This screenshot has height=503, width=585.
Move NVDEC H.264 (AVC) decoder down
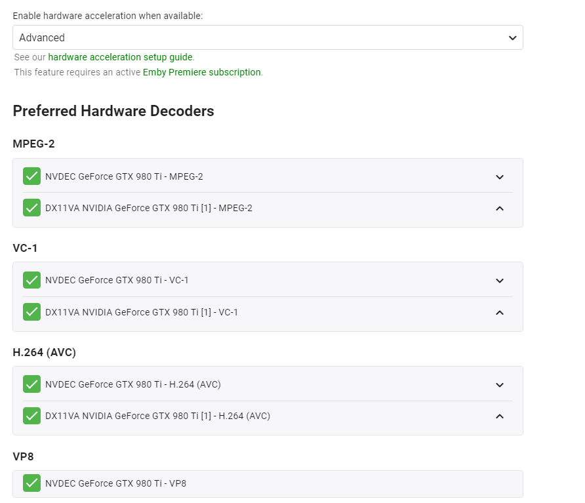[x=500, y=385]
